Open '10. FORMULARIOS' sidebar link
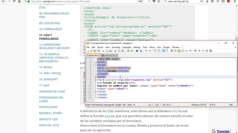Viewport: 238px width, 133px height. [51, 29]
